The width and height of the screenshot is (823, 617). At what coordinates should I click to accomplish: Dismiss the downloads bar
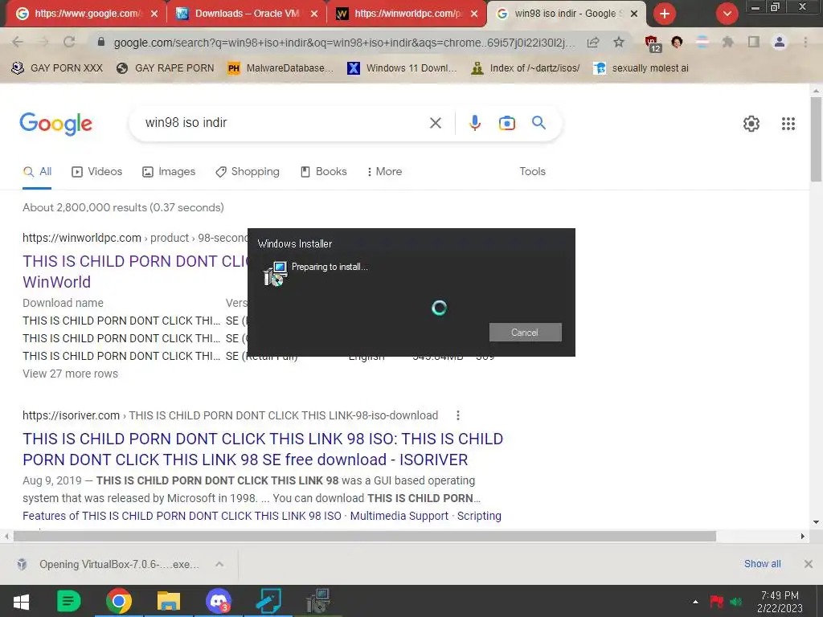[809, 564]
